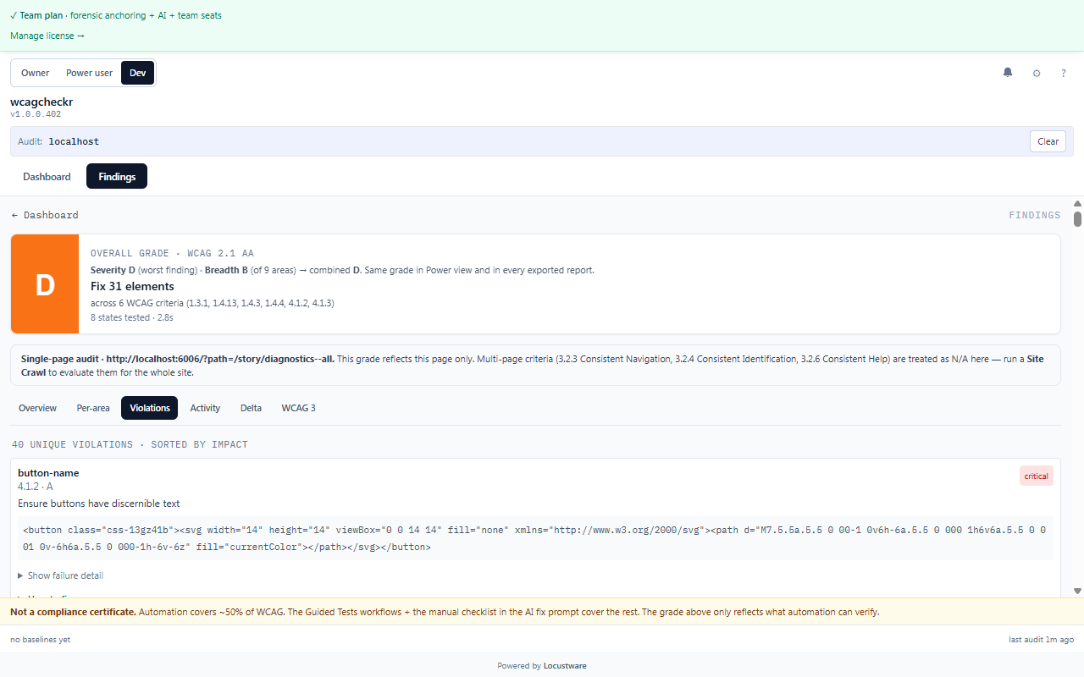1084x677 pixels.
Task: Click the 4.1.2 · A criterion label
Action: point(36,487)
